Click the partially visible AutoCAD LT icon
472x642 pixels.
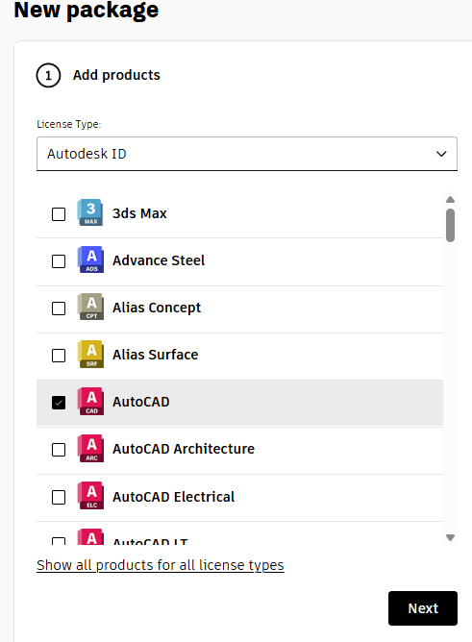90,537
